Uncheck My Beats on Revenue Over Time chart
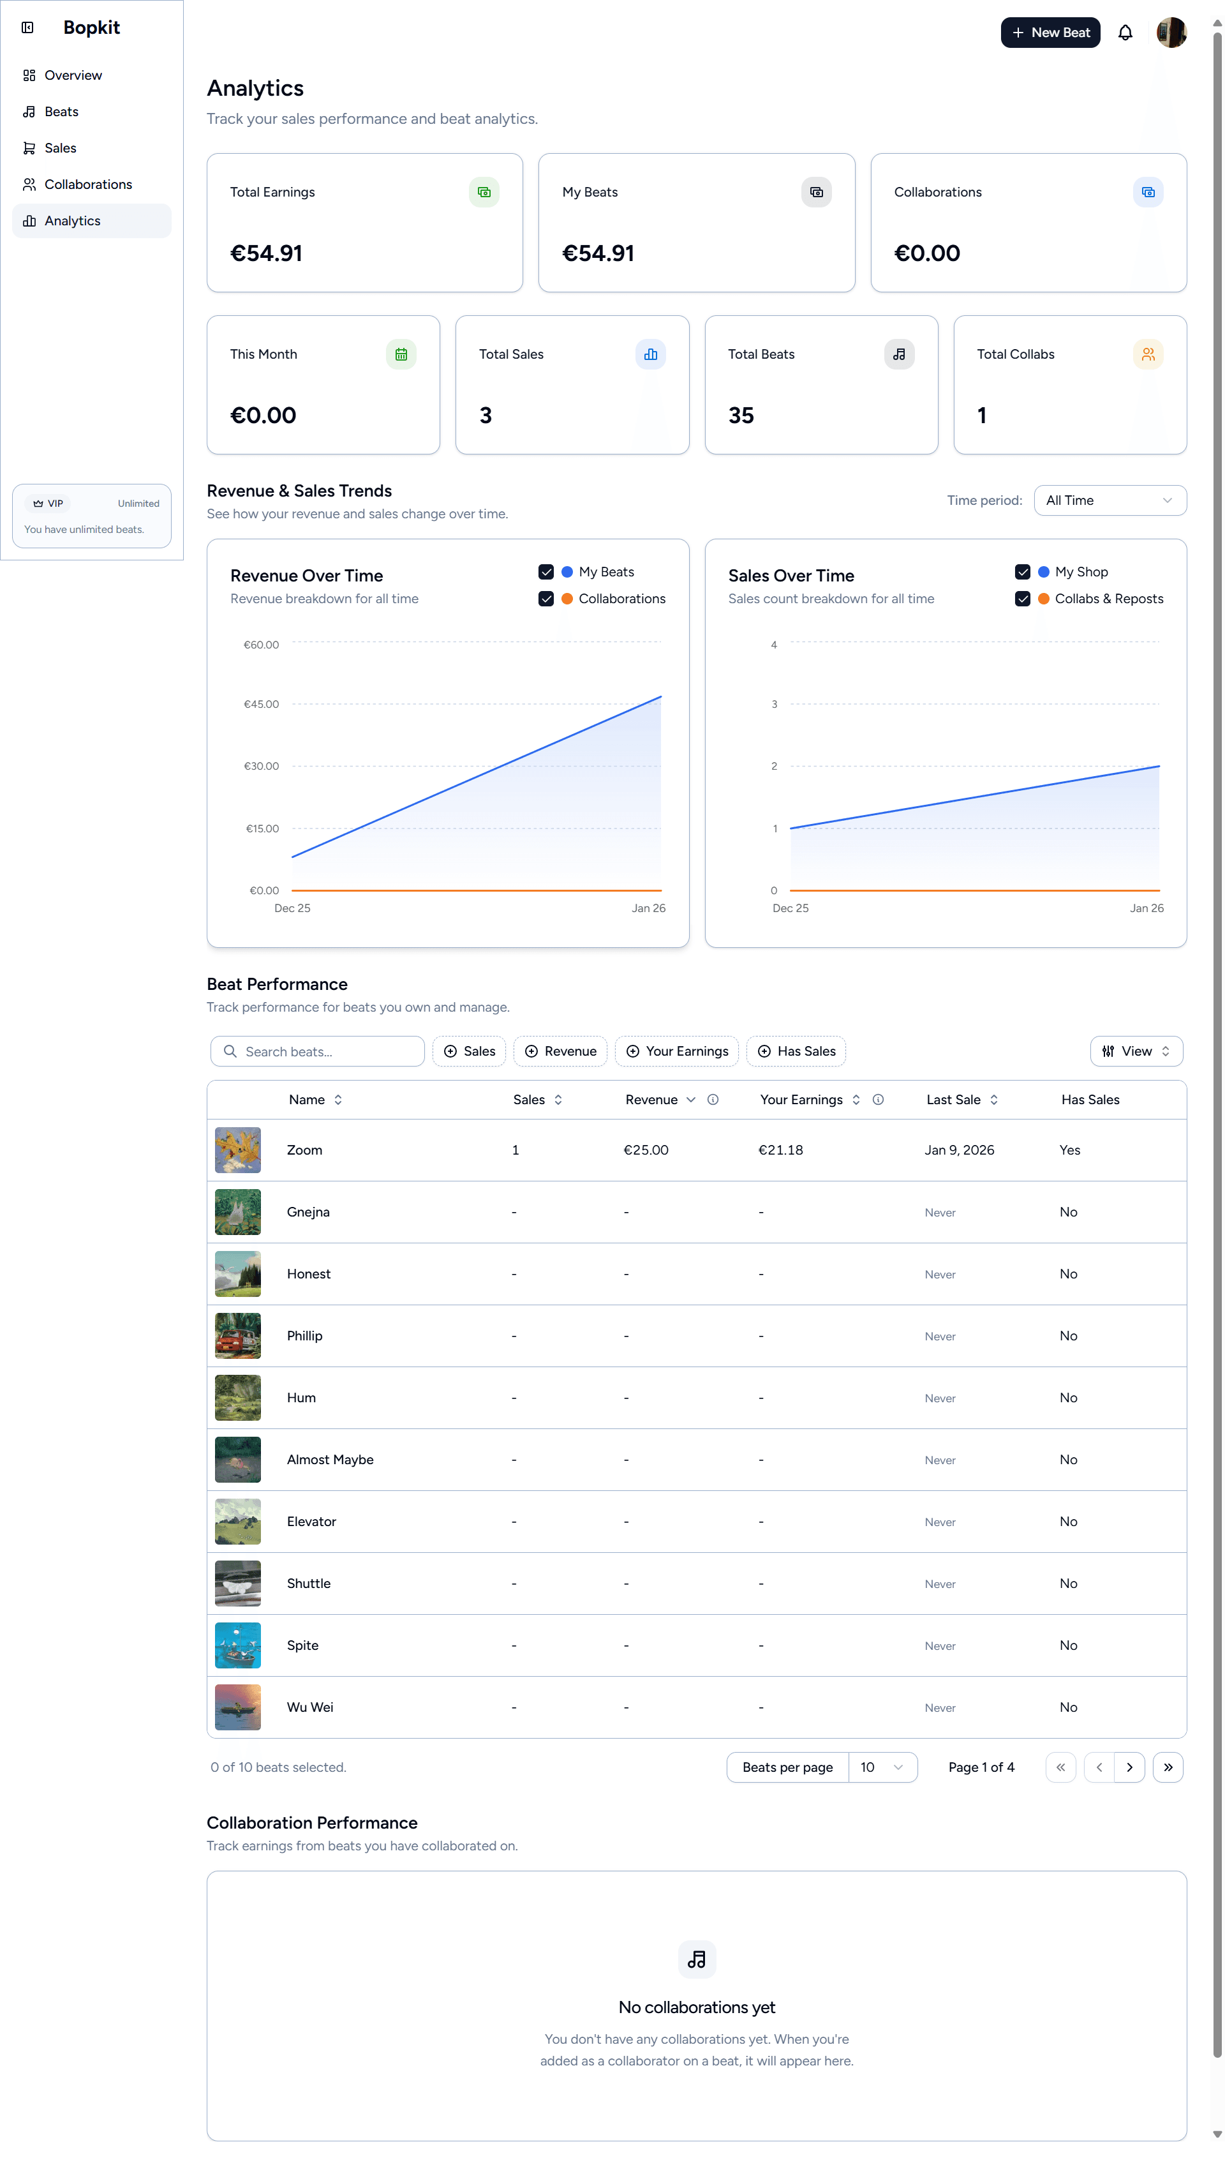 [x=546, y=572]
